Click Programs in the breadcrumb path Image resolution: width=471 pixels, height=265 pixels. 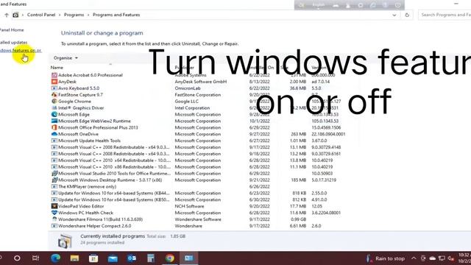coord(74,15)
